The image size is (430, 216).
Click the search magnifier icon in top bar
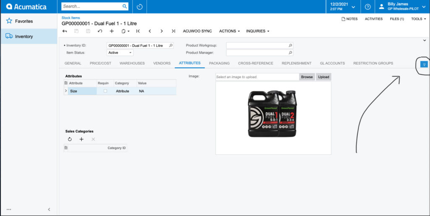point(124,6)
